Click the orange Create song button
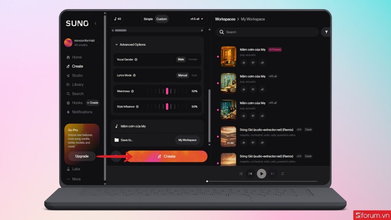The width and height of the screenshot is (391, 220). (x=167, y=156)
